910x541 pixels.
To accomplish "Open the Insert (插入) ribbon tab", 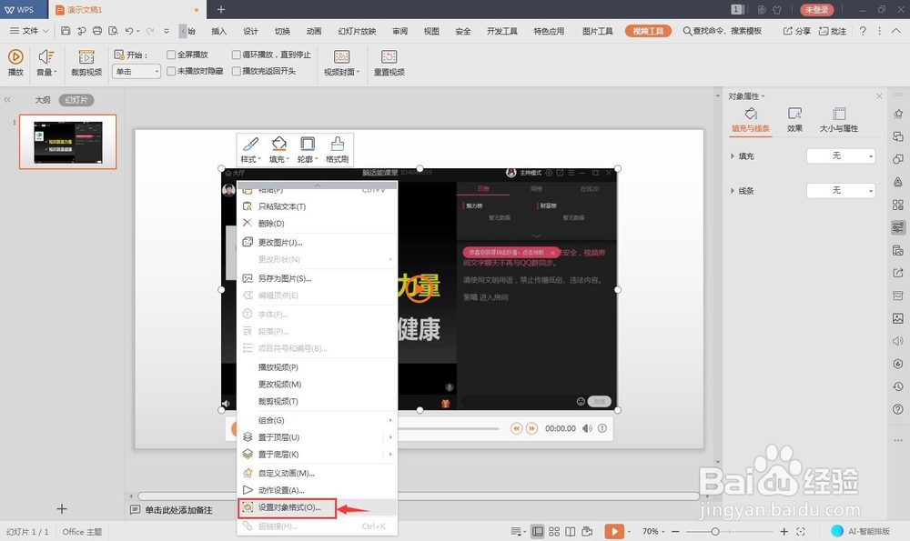I will [218, 31].
